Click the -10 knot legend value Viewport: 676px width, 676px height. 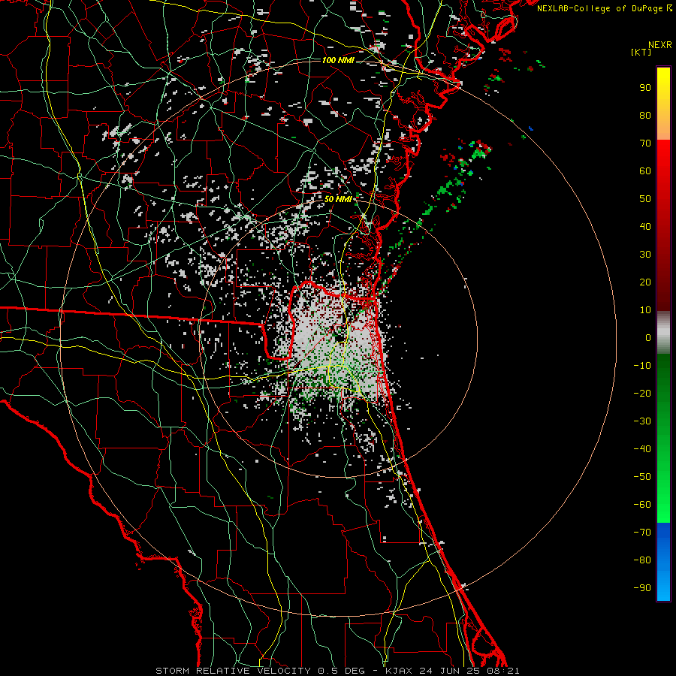pyautogui.click(x=642, y=366)
